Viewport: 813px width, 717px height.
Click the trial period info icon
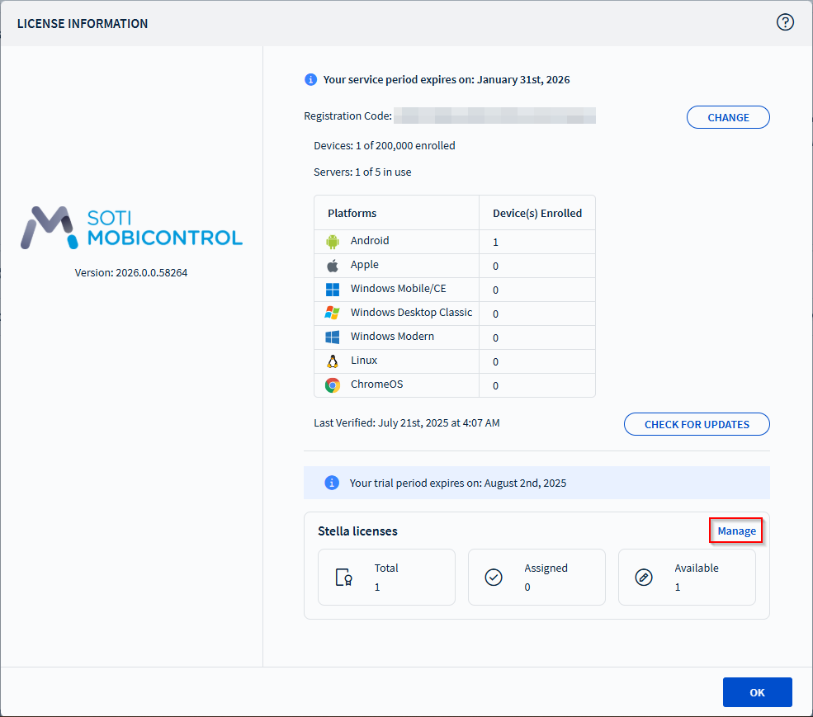point(332,483)
